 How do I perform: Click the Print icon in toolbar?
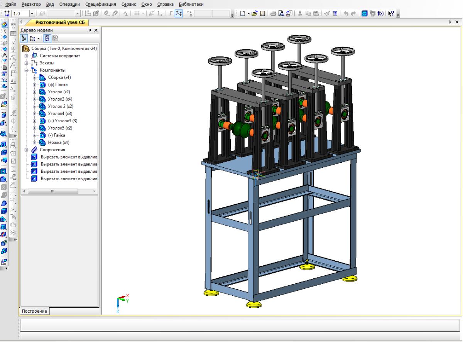tap(273, 13)
